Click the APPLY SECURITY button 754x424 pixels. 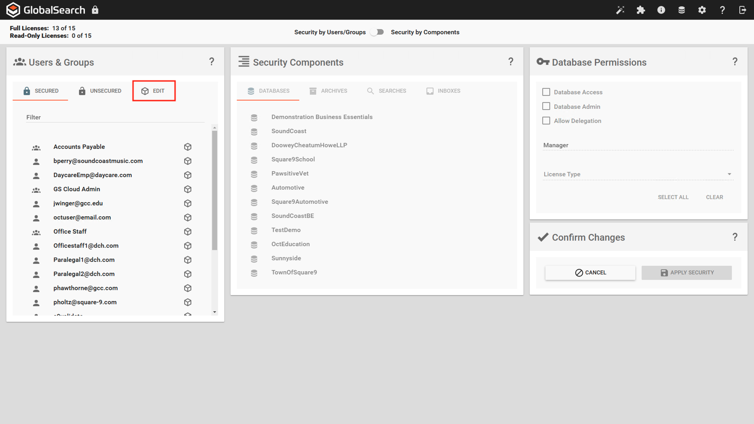[686, 272]
